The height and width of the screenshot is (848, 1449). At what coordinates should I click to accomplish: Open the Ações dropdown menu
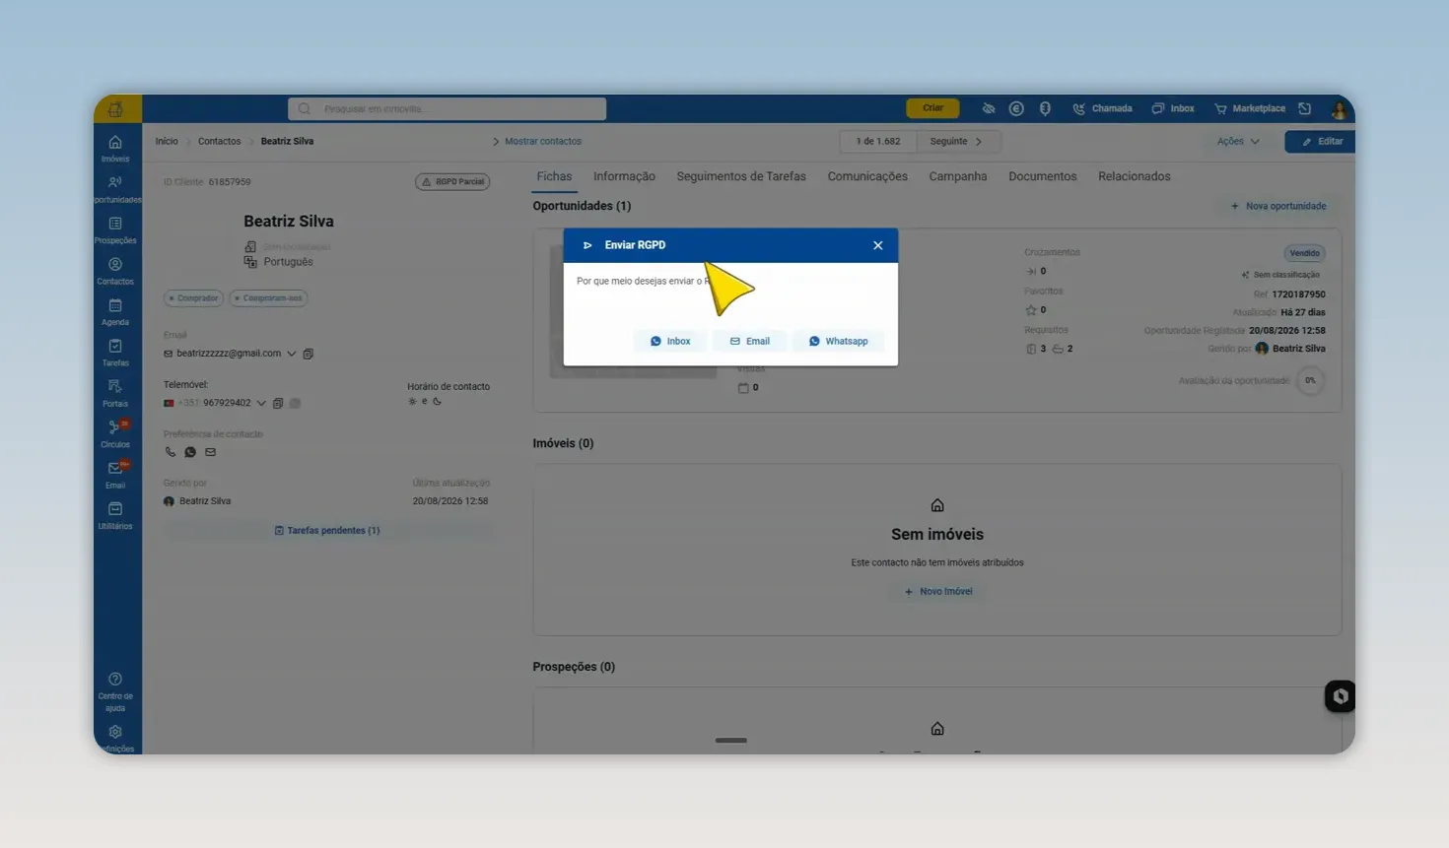pos(1238,141)
